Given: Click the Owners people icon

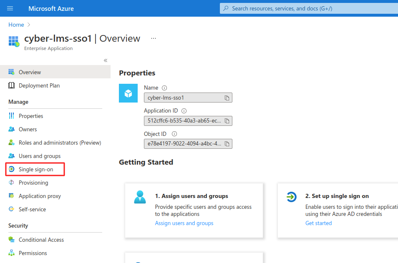Looking at the screenshot, I should coord(11,129).
